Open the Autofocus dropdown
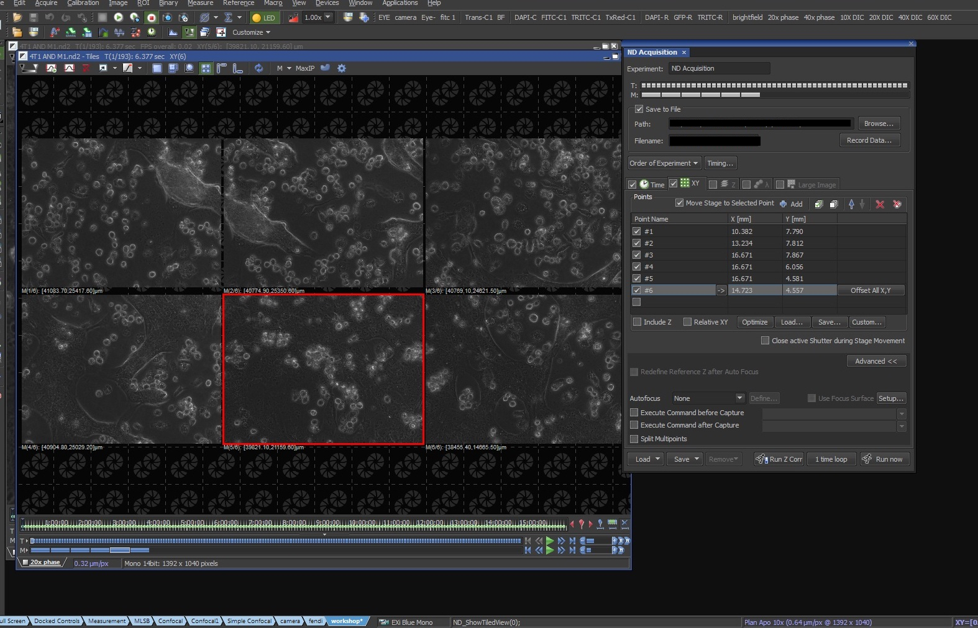The width and height of the screenshot is (978, 628). (x=739, y=398)
